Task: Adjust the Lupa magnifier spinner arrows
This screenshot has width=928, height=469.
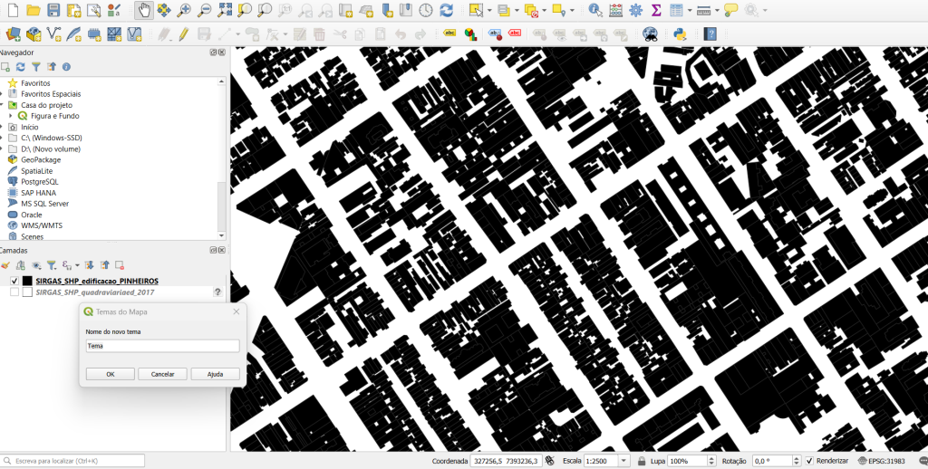Action: point(712,461)
